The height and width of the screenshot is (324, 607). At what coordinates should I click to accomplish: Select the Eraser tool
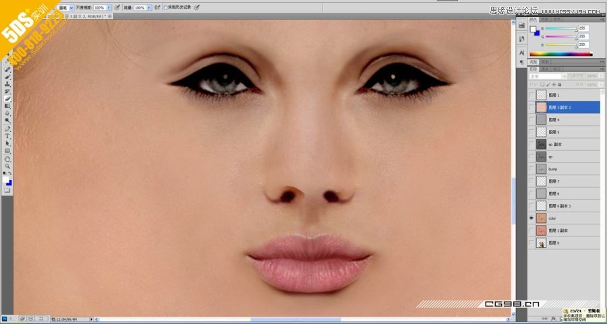click(7, 98)
